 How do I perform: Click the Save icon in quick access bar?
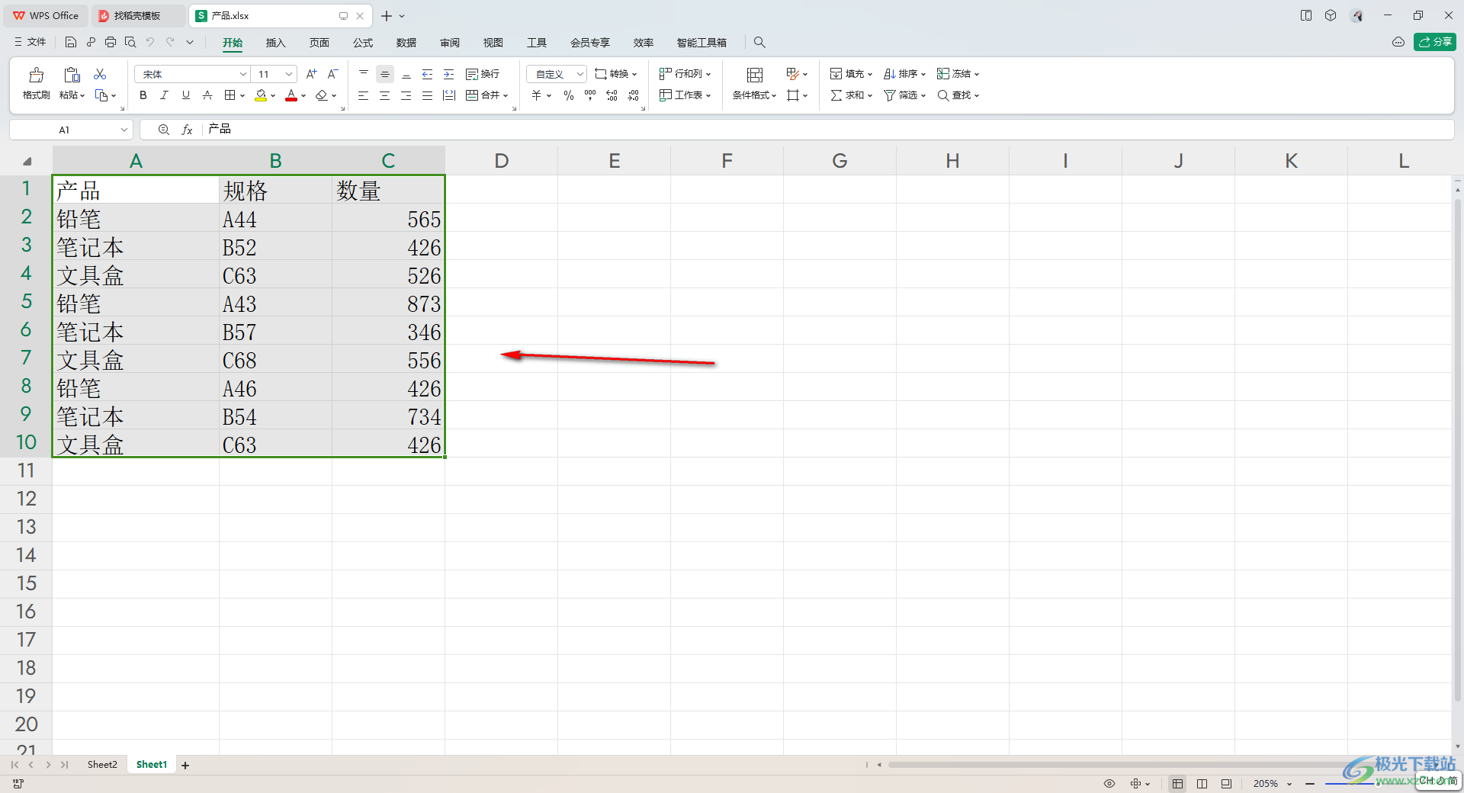[x=71, y=42]
